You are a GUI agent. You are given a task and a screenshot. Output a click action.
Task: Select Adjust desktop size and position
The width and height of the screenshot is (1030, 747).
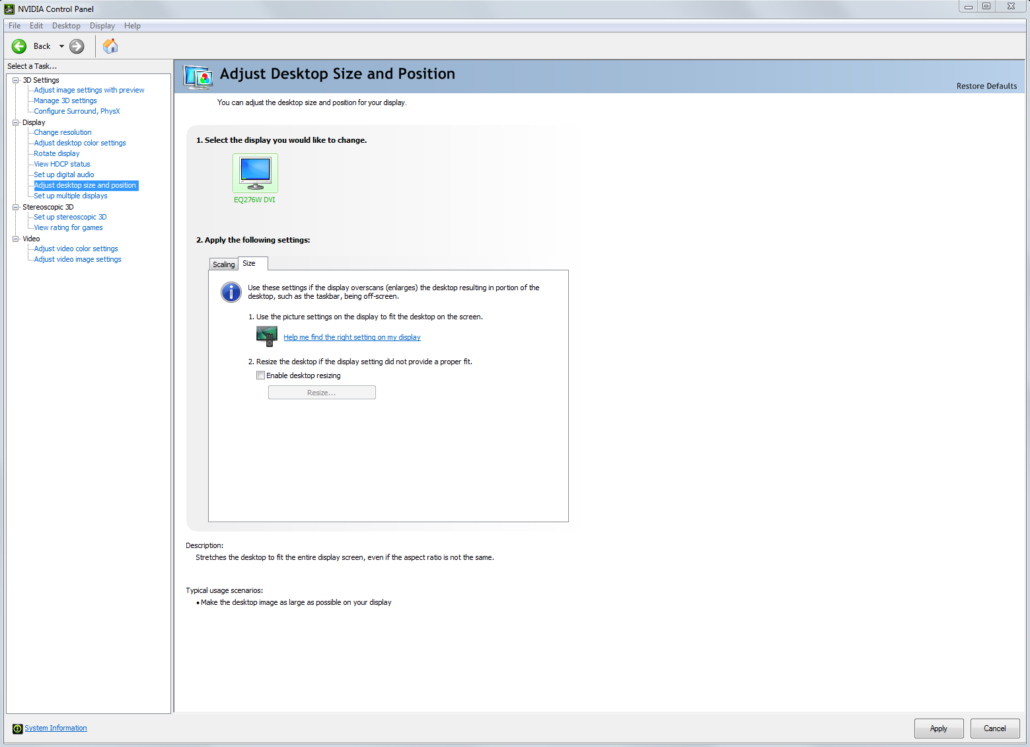click(86, 185)
